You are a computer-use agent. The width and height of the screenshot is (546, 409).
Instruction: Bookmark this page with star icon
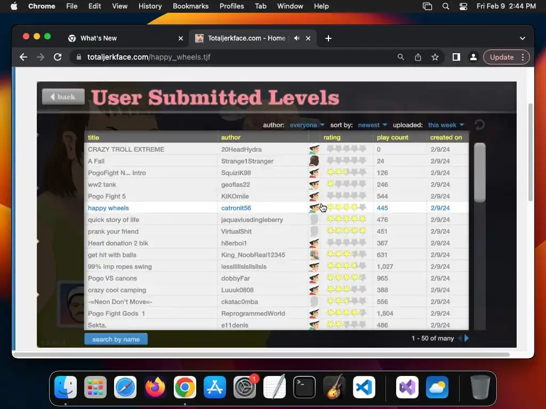pyautogui.click(x=435, y=57)
